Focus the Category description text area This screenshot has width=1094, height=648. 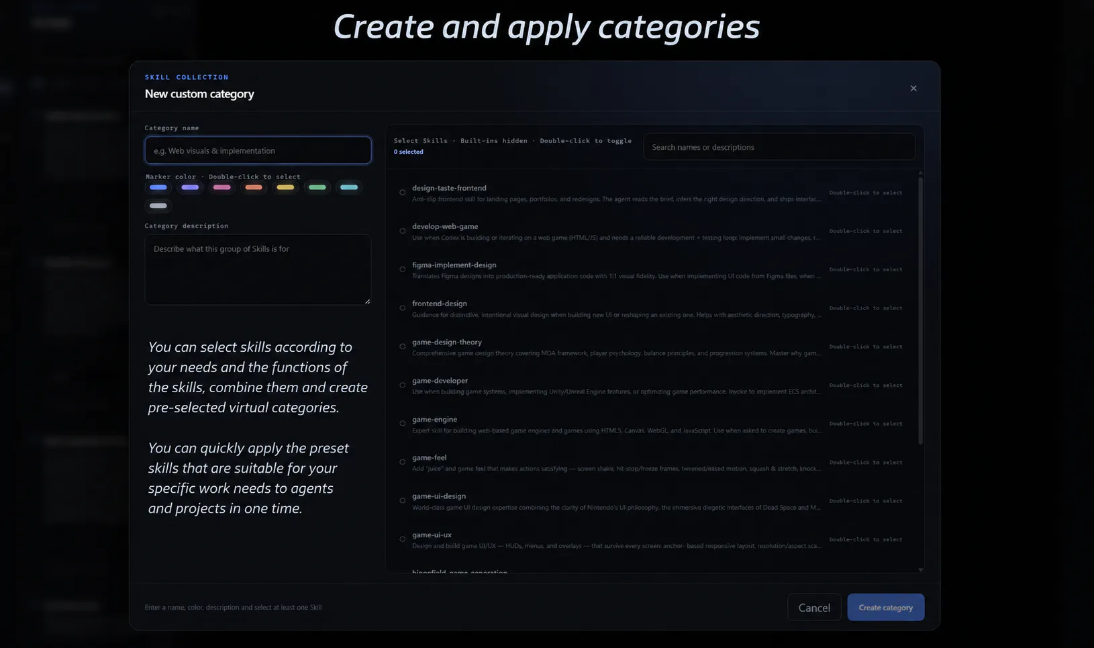coord(258,269)
